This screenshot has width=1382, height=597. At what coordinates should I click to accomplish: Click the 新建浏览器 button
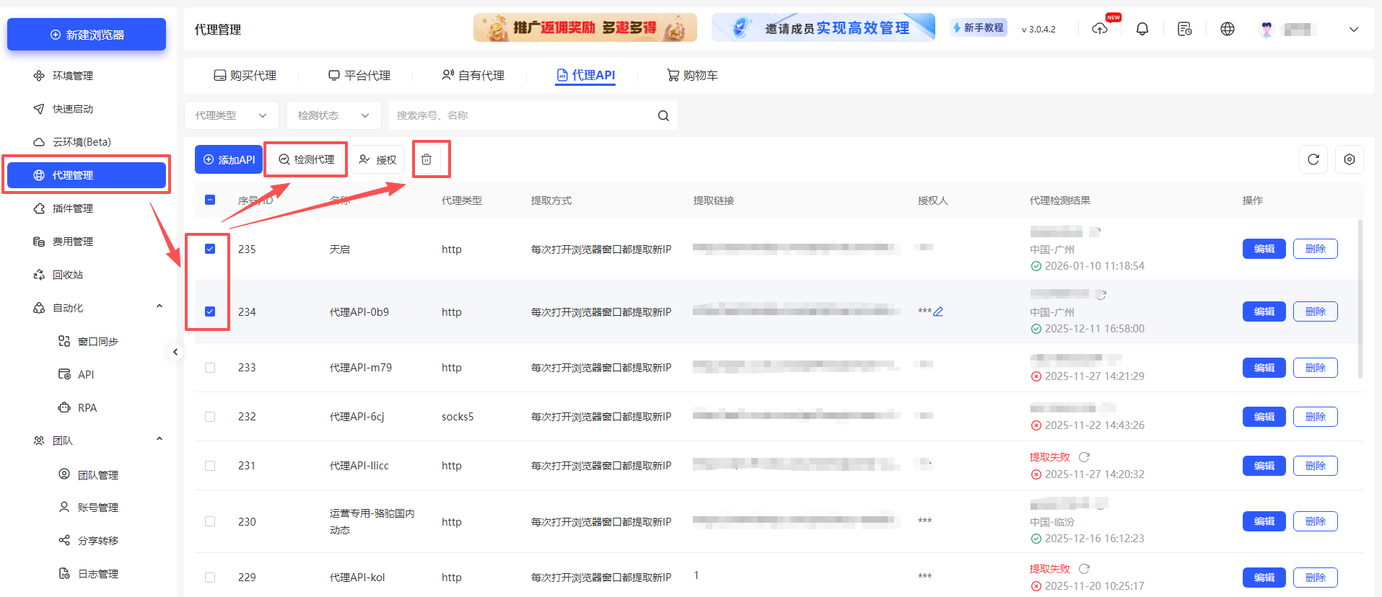pos(87,35)
